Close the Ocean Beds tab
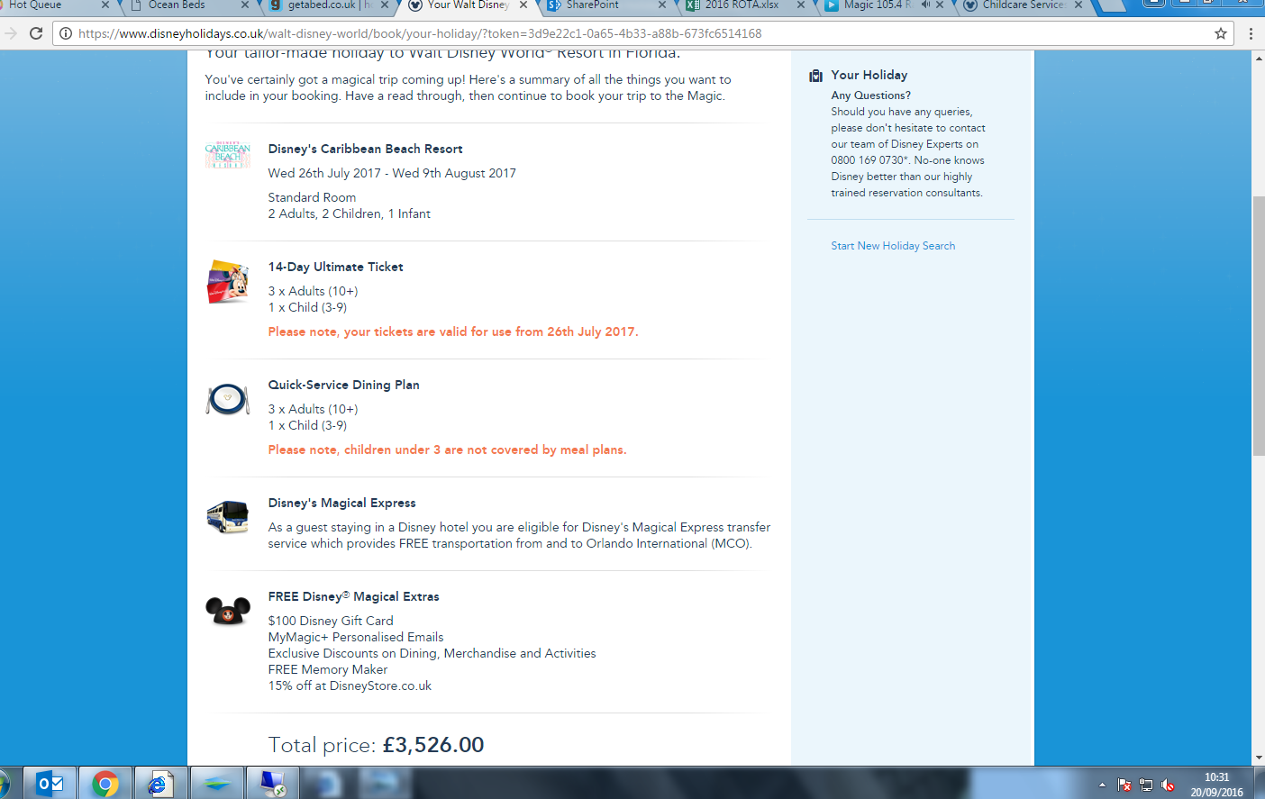Image resolution: width=1265 pixels, height=799 pixels. 245,5
